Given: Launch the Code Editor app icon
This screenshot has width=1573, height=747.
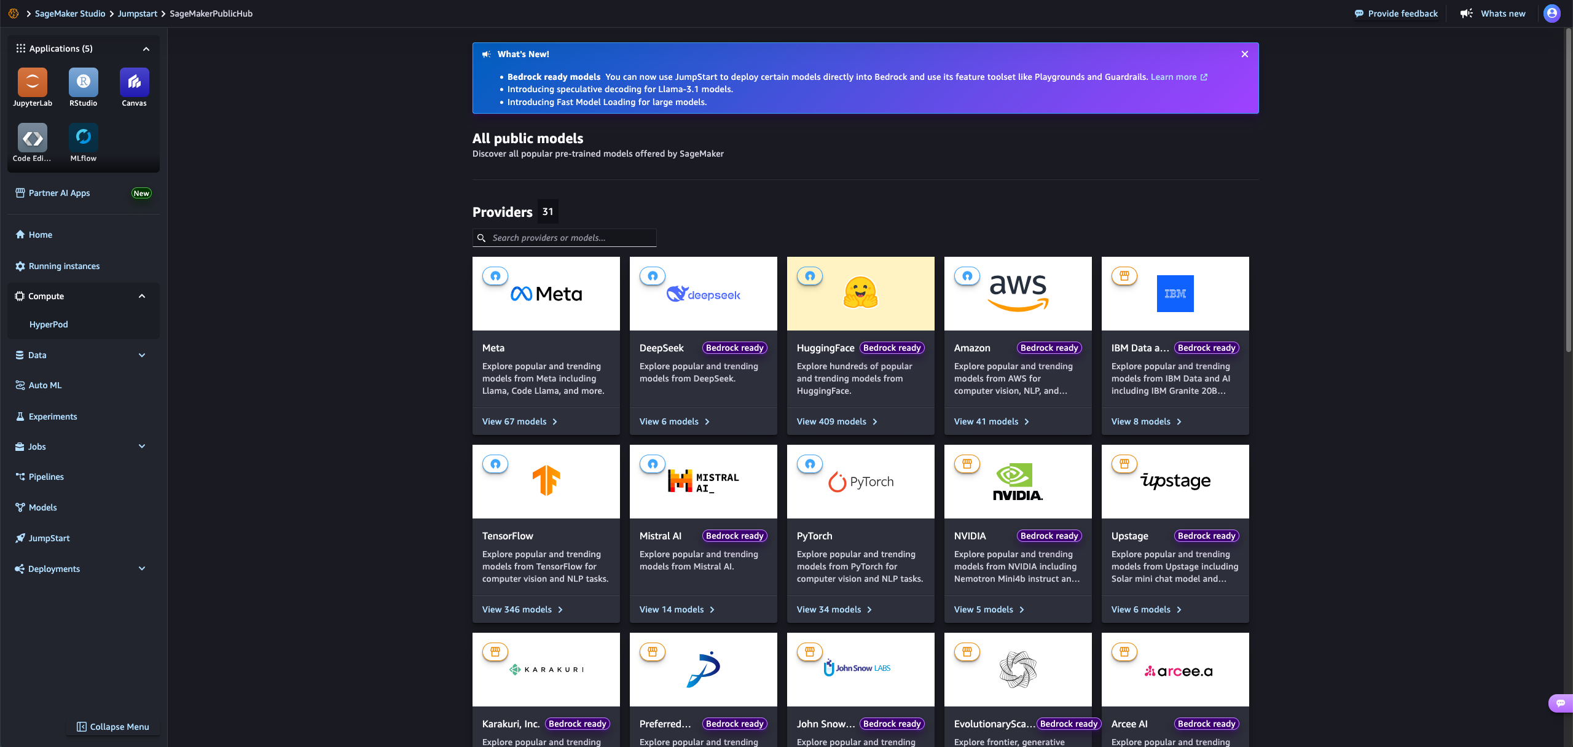Looking at the screenshot, I should point(33,138).
